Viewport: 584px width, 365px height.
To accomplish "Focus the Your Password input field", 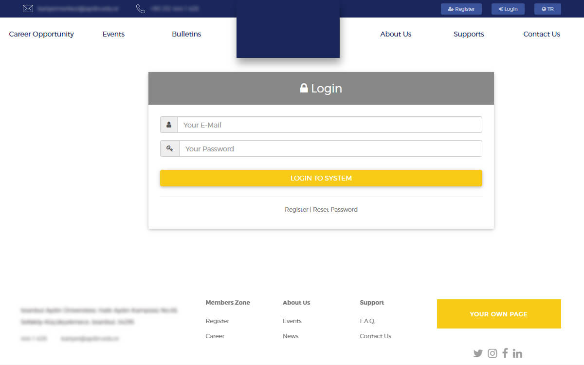I will coord(330,148).
